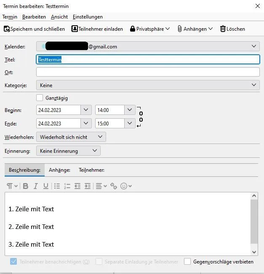Insert link icon in description toolbar

click(114, 186)
